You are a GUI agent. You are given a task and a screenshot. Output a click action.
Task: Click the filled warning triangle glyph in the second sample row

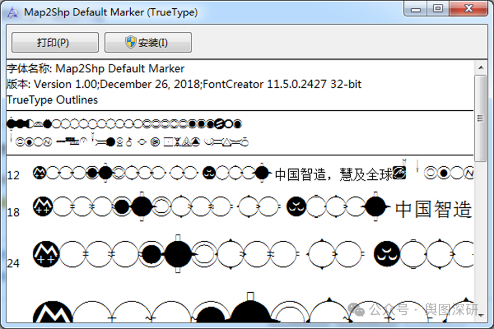[195, 141]
